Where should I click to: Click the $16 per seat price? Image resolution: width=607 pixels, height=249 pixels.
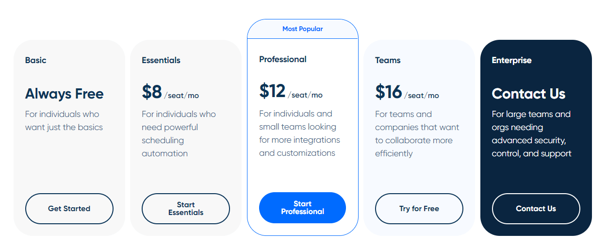tap(407, 92)
